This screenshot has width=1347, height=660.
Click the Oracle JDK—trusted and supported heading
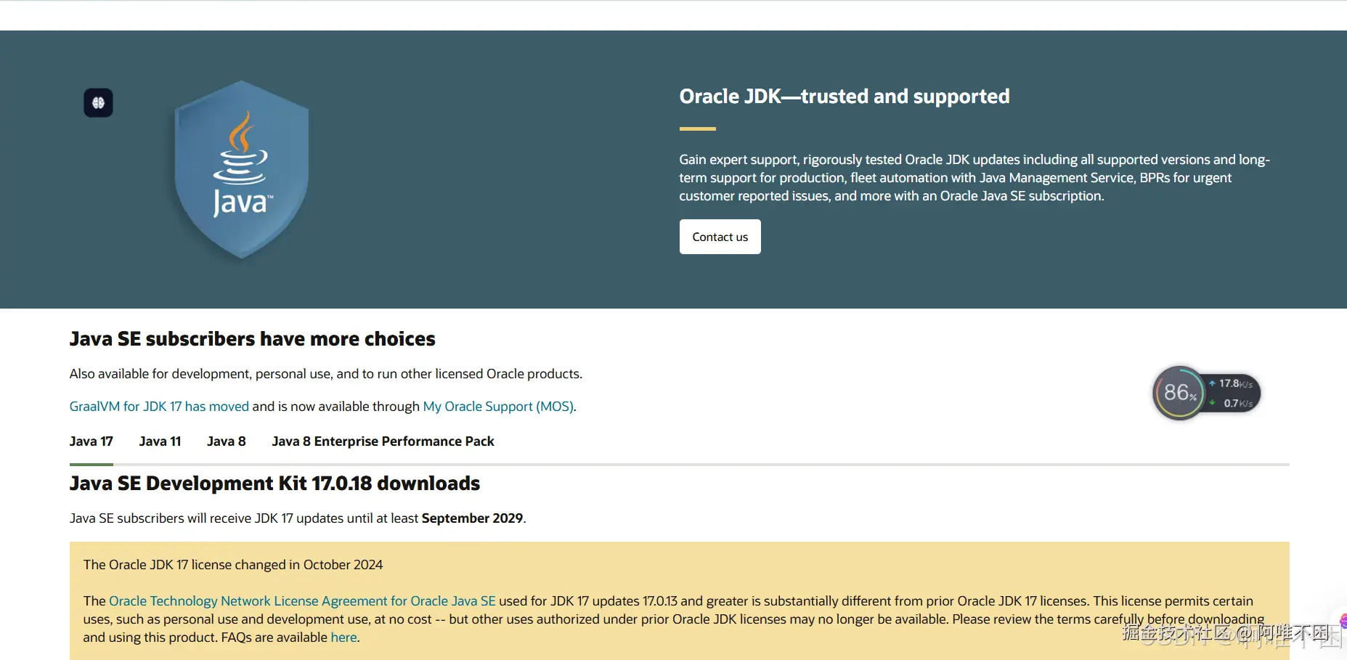coord(845,97)
